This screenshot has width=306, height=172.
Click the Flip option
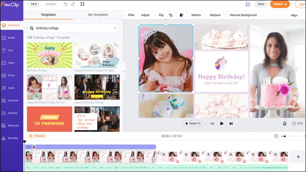161,15
